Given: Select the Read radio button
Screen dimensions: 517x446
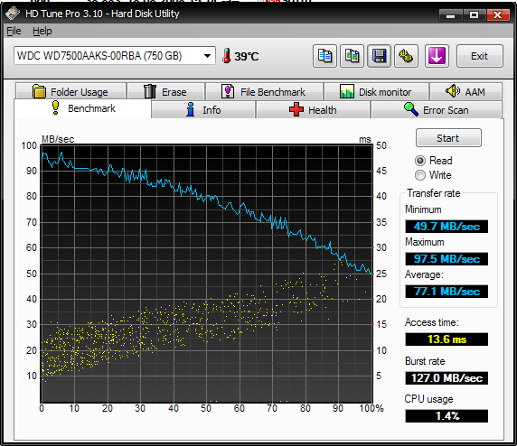Looking at the screenshot, I should click(420, 161).
